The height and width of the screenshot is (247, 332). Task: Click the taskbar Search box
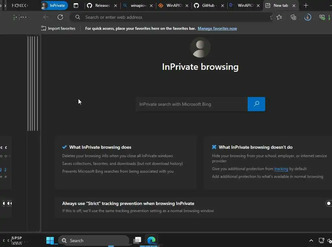(x=94, y=241)
